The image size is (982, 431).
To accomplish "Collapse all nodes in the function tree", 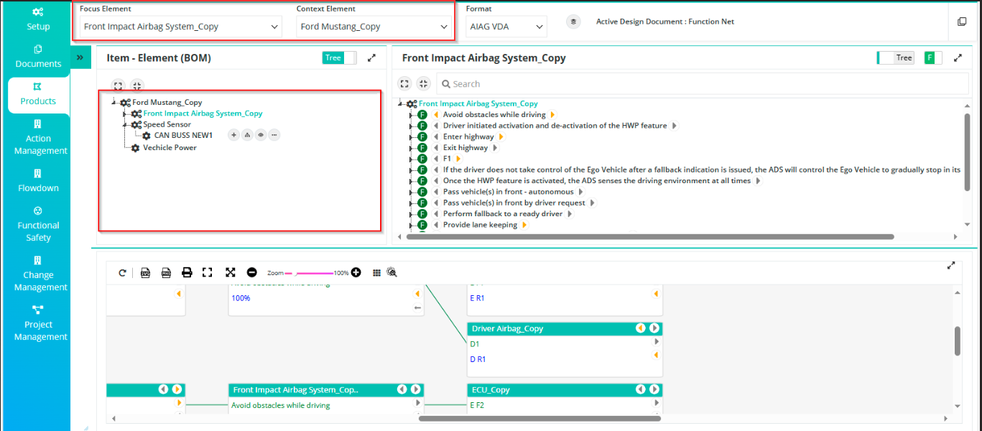I will pyautogui.click(x=424, y=84).
